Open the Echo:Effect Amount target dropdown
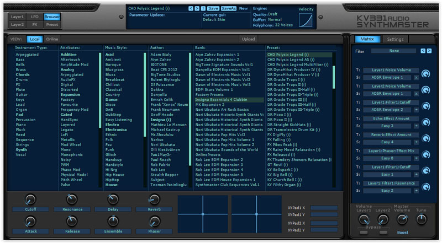Screen dimensions: 442x243 (x=391, y=118)
